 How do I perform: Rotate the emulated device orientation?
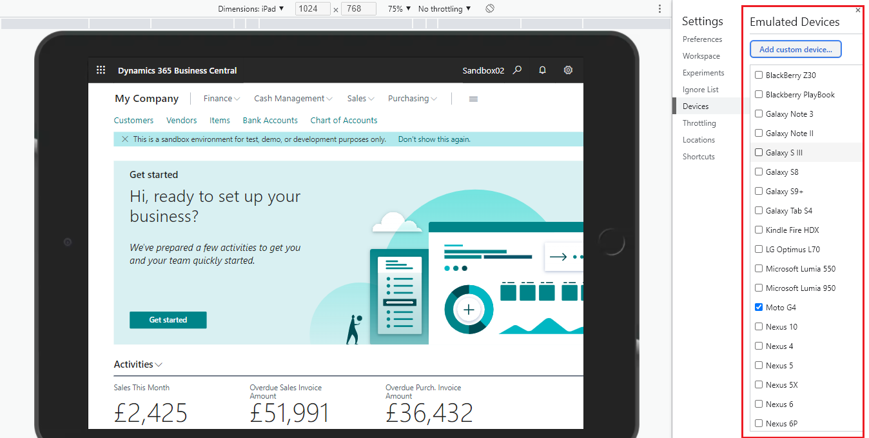coord(489,8)
